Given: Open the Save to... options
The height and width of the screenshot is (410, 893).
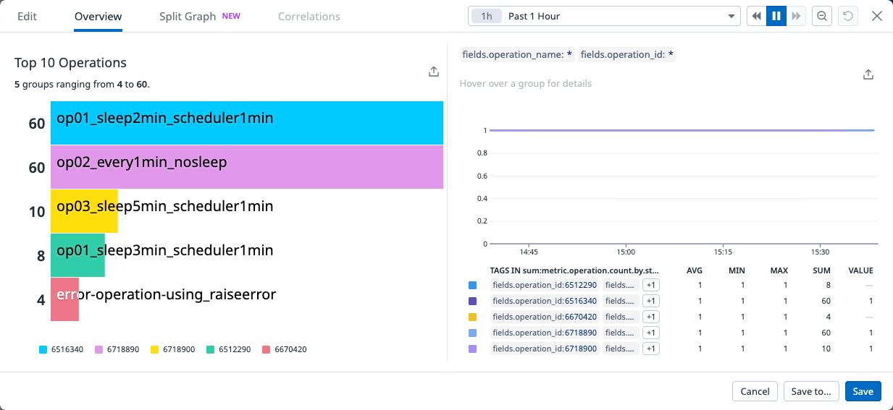Looking at the screenshot, I should (x=811, y=391).
